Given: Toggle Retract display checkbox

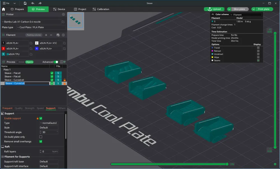Looking at the screenshot, I should (x=258, y=51).
